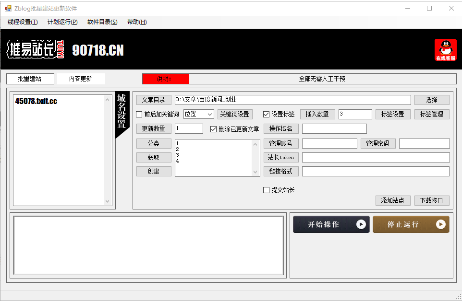Image resolution: width=462 pixels, height=301 pixels.
Task: Click the 文章目录 button
Action: pyautogui.click(x=154, y=100)
